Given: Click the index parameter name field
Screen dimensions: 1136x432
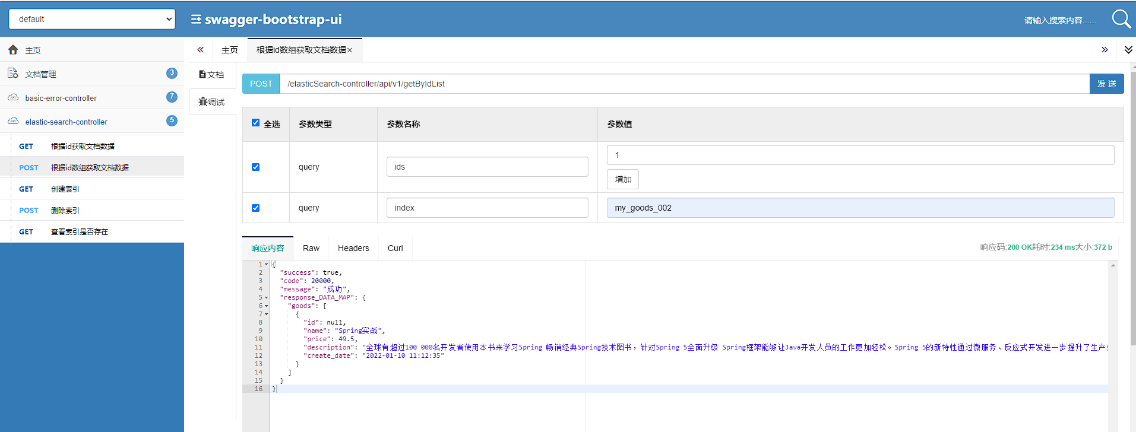Looking at the screenshot, I should 488,208.
